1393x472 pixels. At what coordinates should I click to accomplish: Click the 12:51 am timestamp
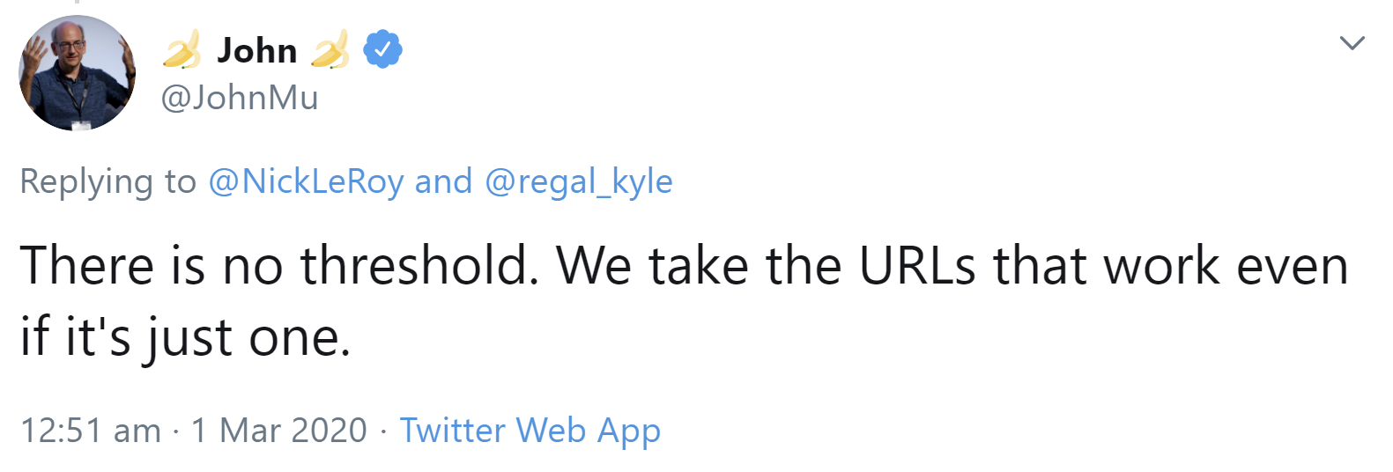click(91, 431)
